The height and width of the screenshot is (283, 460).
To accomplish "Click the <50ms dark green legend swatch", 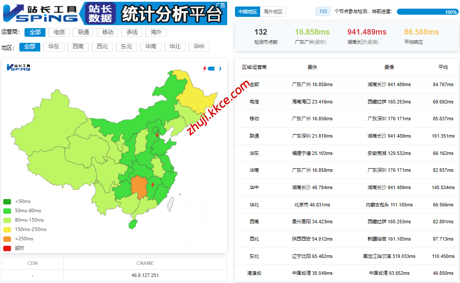I will pos(7,201).
